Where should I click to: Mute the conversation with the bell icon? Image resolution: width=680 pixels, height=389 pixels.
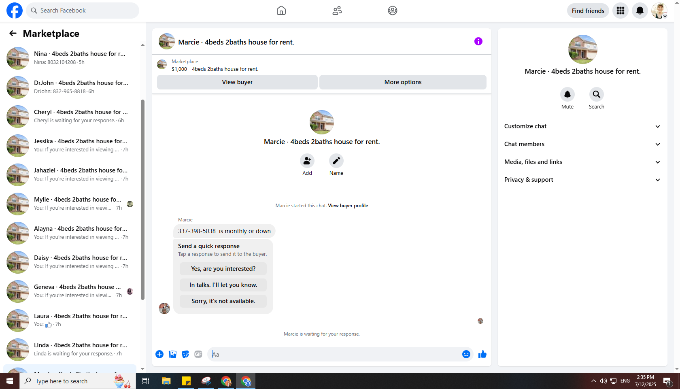tap(567, 94)
